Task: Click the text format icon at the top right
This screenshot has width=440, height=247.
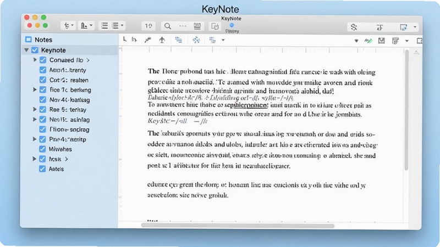Action: pos(380,27)
